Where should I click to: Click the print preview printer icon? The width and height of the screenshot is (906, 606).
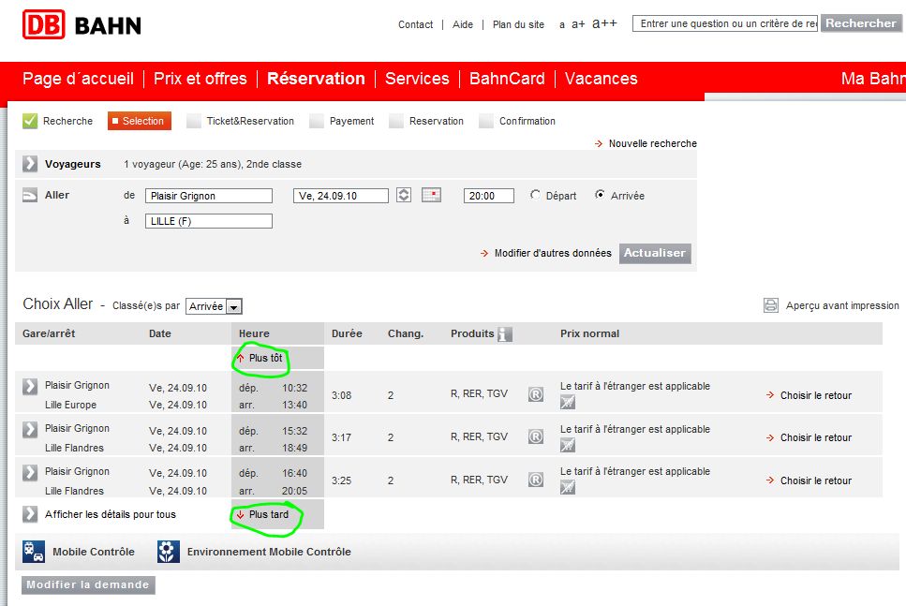pos(771,305)
